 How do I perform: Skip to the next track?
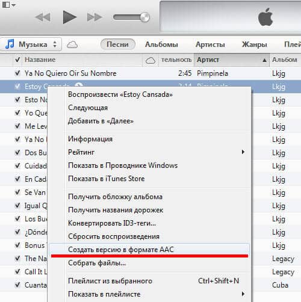95,17
